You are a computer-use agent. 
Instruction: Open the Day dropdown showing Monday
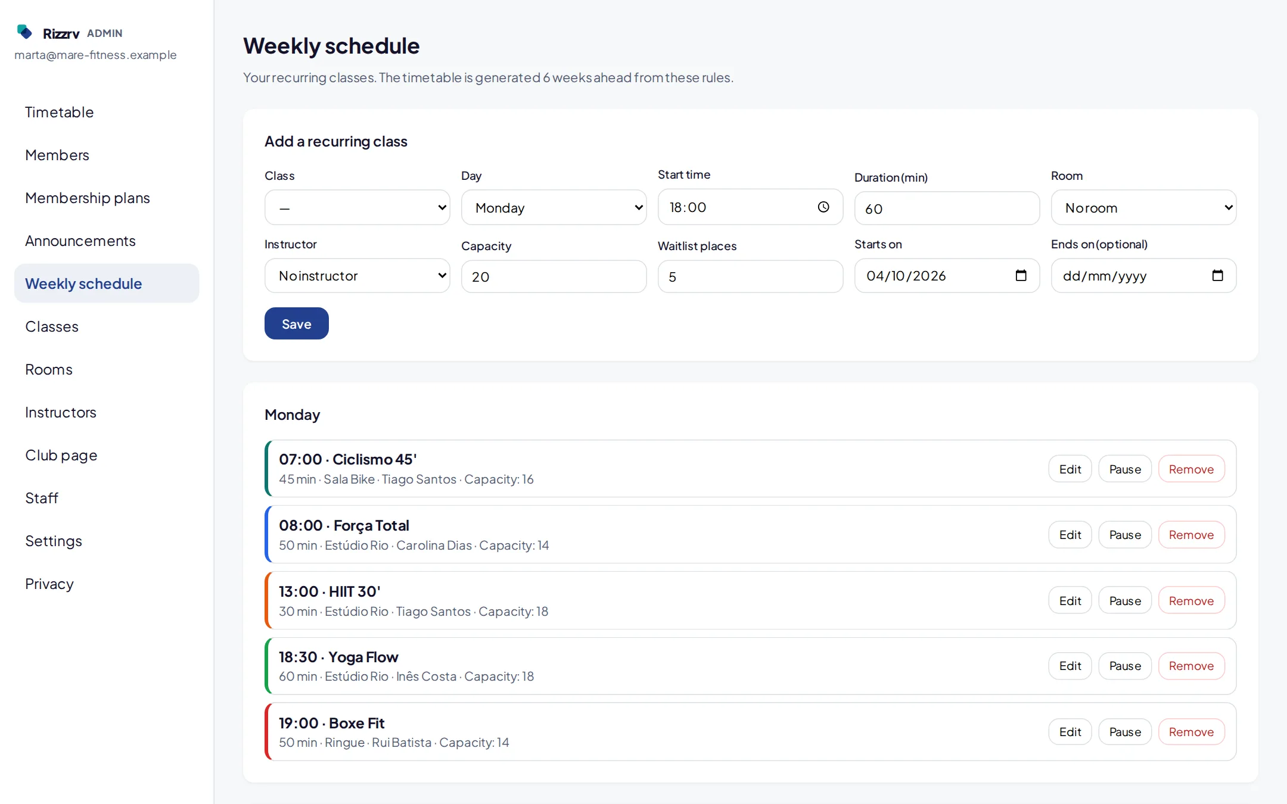[554, 207]
